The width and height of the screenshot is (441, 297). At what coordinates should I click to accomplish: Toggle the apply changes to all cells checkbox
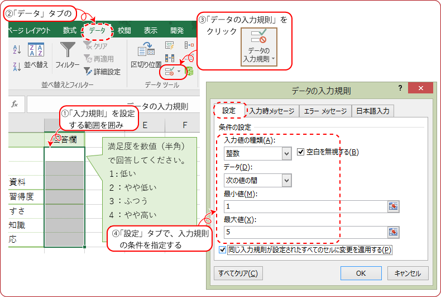(x=223, y=249)
